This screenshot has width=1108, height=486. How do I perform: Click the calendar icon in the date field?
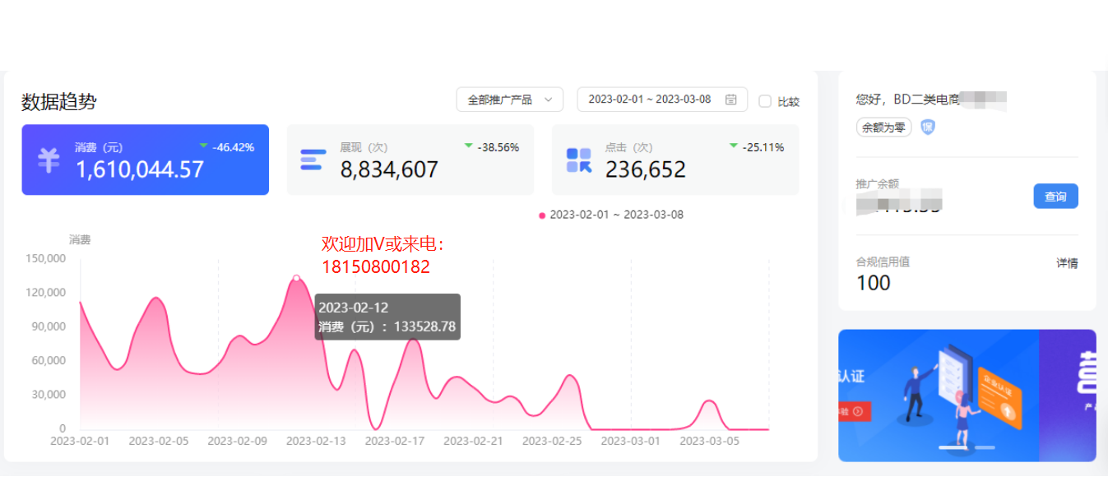click(x=730, y=100)
